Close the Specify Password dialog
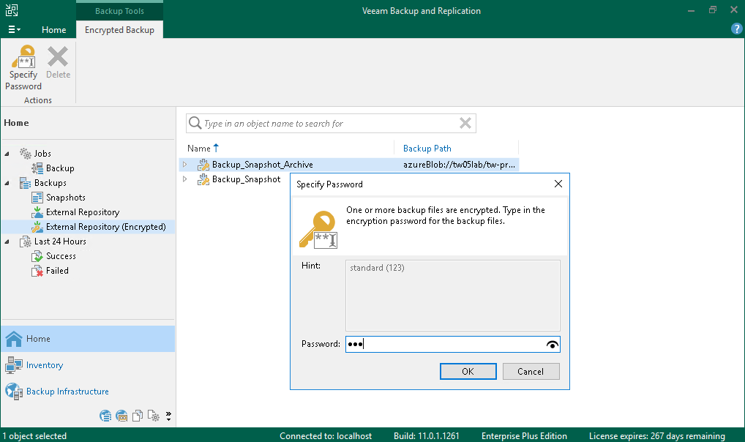Image resolution: width=745 pixels, height=442 pixels. tap(558, 184)
